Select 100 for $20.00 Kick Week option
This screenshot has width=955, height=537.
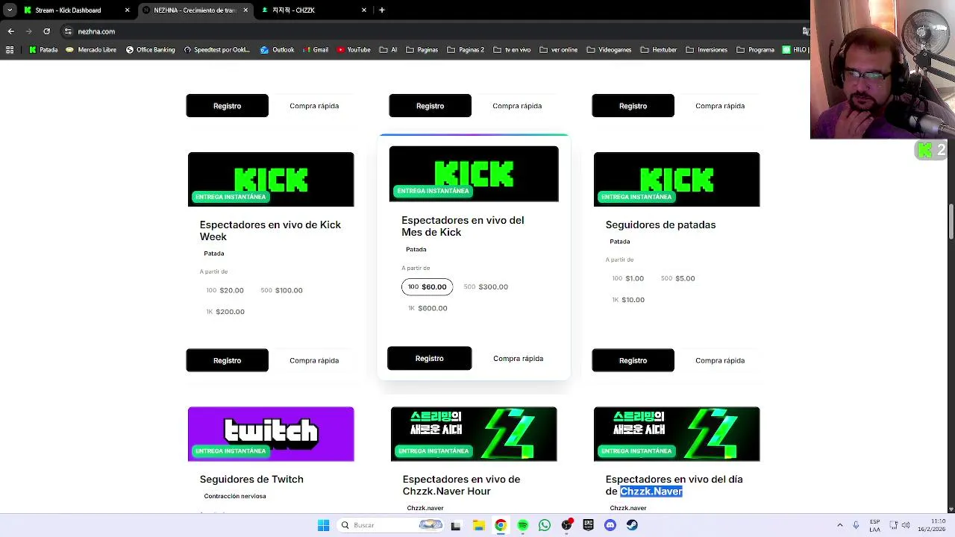click(225, 290)
